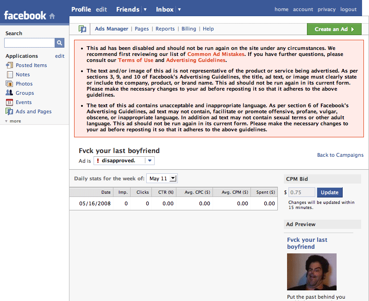Open Posted Items link
369x301 pixels.
click(x=31, y=65)
